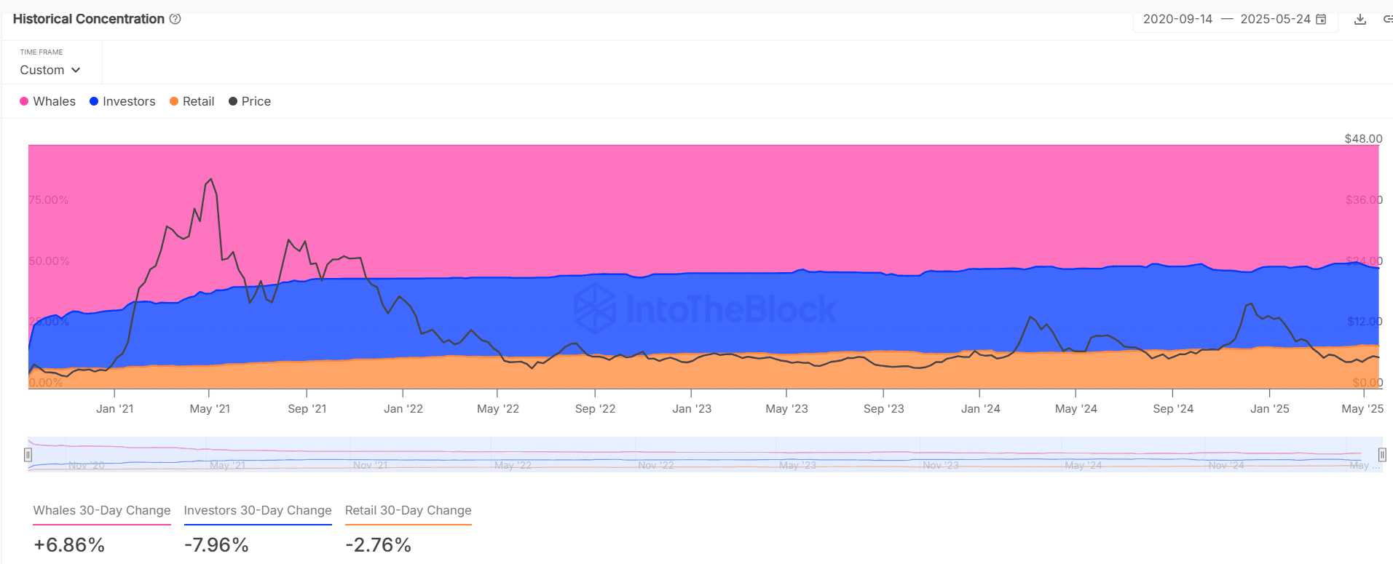Select the Whales 30-Day Change tab
The height and width of the screenshot is (564, 1393).
pos(102,511)
